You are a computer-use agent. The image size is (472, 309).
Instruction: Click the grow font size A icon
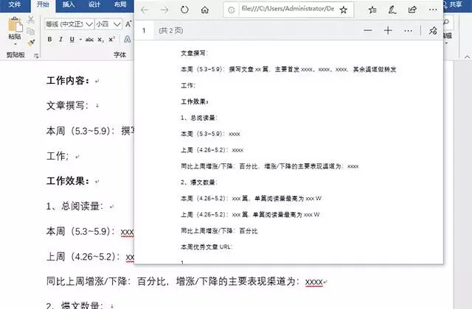click(128, 24)
